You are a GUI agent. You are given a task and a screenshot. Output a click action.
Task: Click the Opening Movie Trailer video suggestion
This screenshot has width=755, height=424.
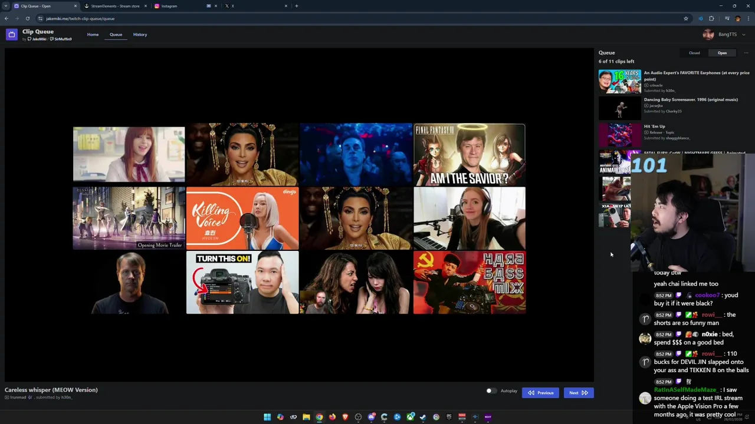[129, 218]
